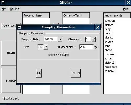Select echo in Known effects

pos(117,46)
